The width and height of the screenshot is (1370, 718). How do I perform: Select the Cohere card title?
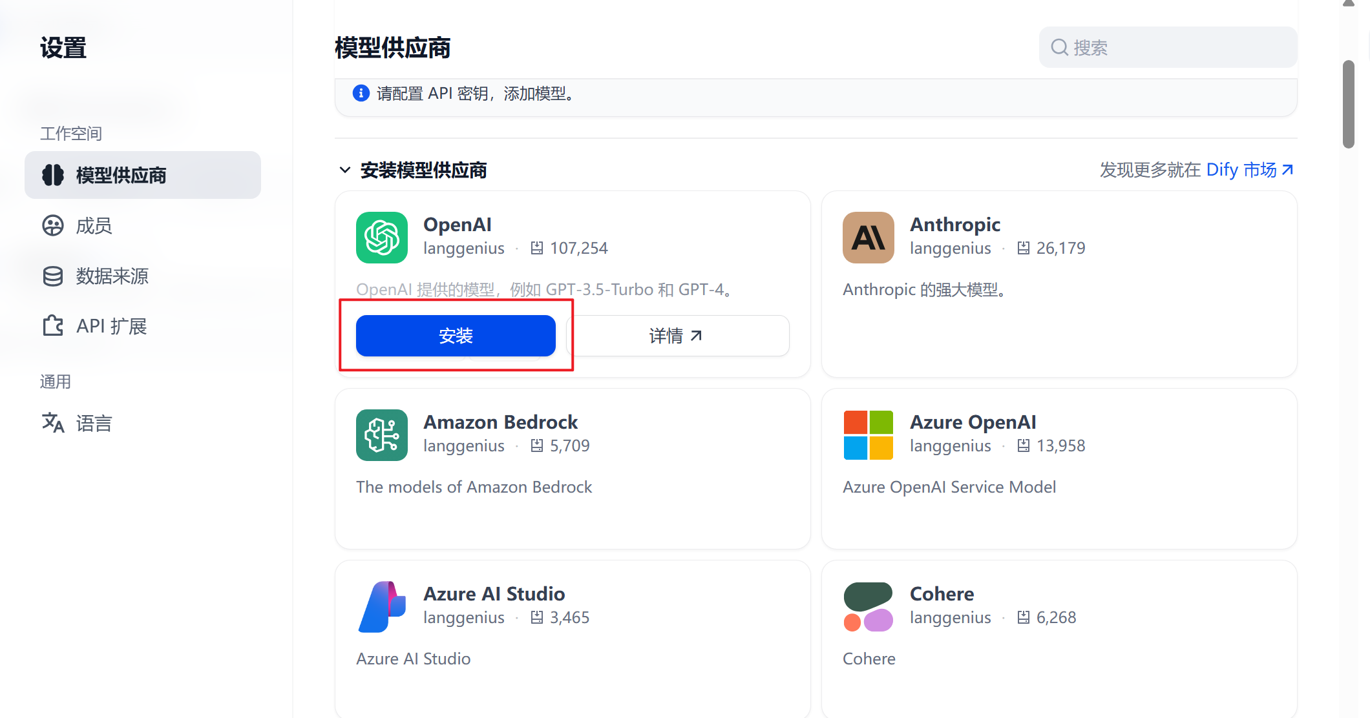(x=942, y=593)
